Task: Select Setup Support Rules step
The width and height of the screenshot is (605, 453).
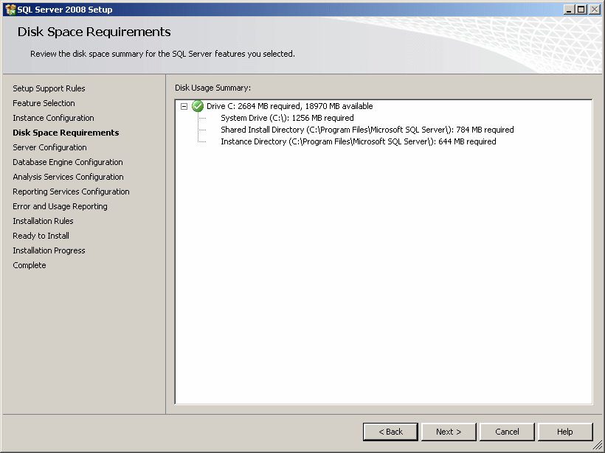Action: pyautogui.click(x=49, y=88)
